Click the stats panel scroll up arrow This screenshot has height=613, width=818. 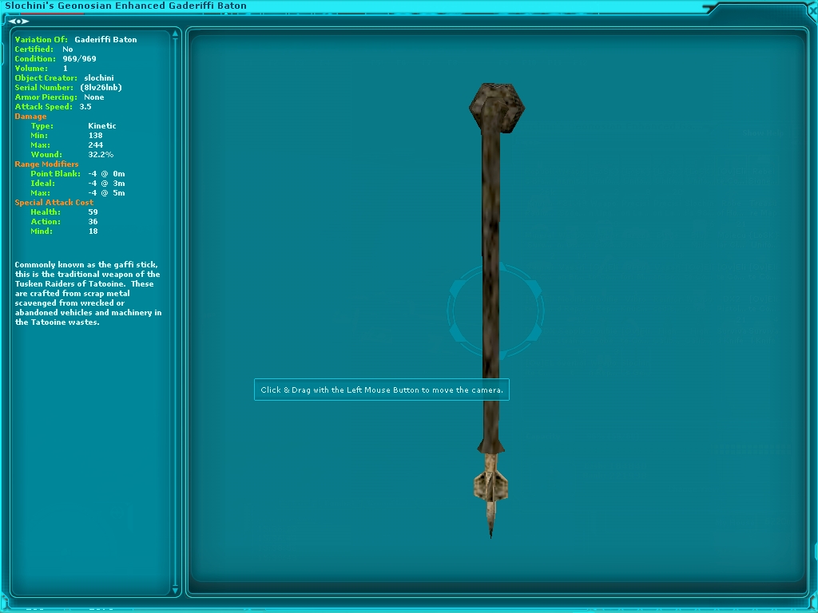point(175,34)
